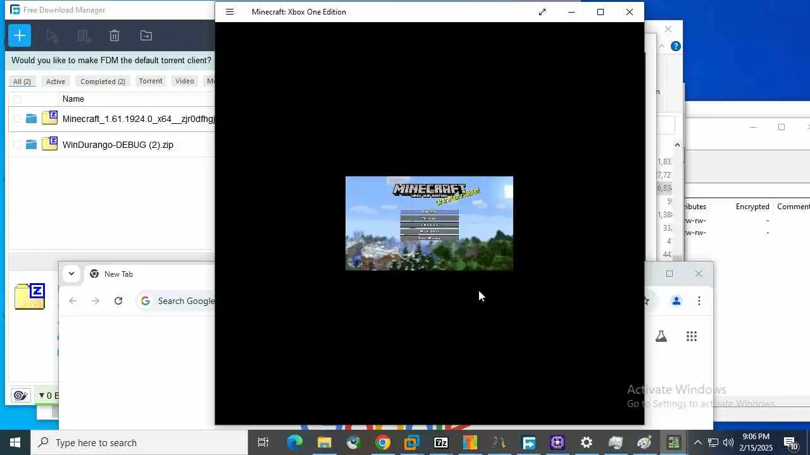The height and width of the screenshot is (455, 810).
Task: Show hidden system tray icons chevron
Action: (x=697, y=442)
